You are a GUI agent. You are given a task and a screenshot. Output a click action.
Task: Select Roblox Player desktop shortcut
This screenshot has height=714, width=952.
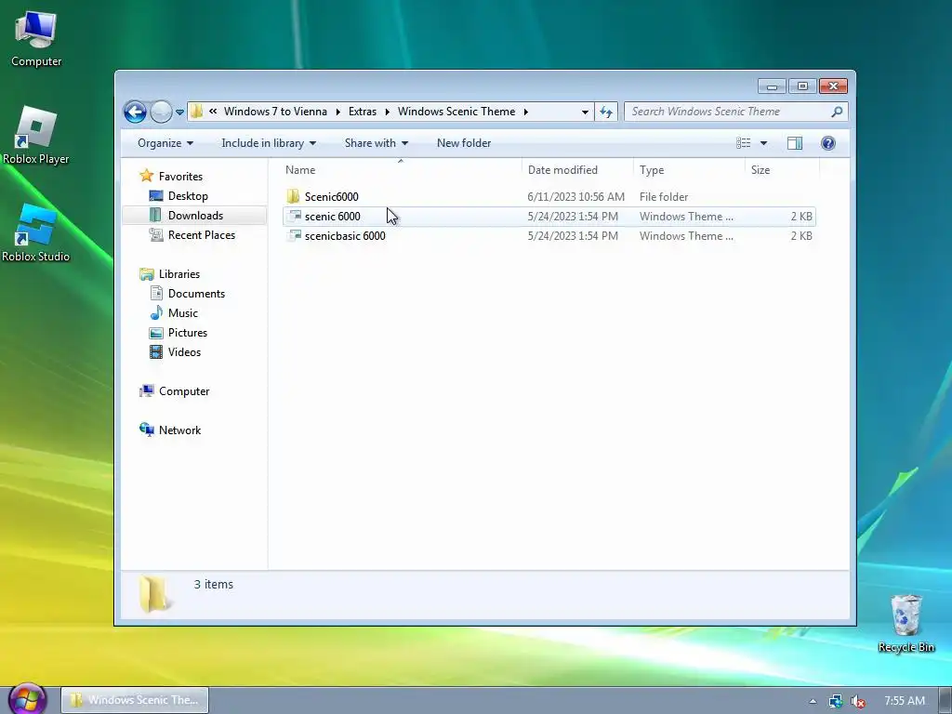pyautogui.click(x=36, y=136)
